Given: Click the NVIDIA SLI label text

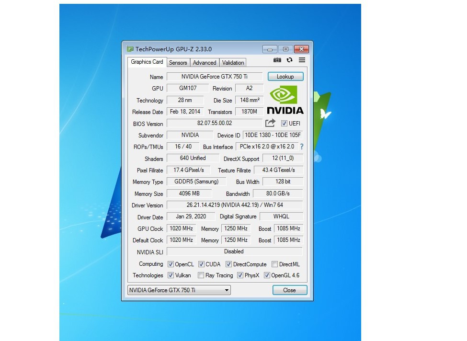Looking at the screenshot, I should tap(150, 252).
